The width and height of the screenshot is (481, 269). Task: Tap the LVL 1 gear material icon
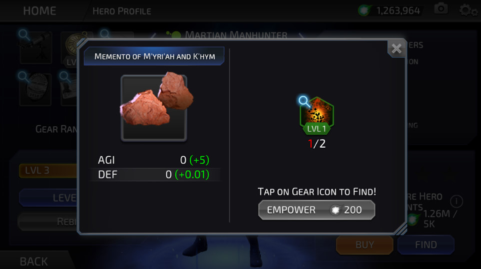click(317, 116)
